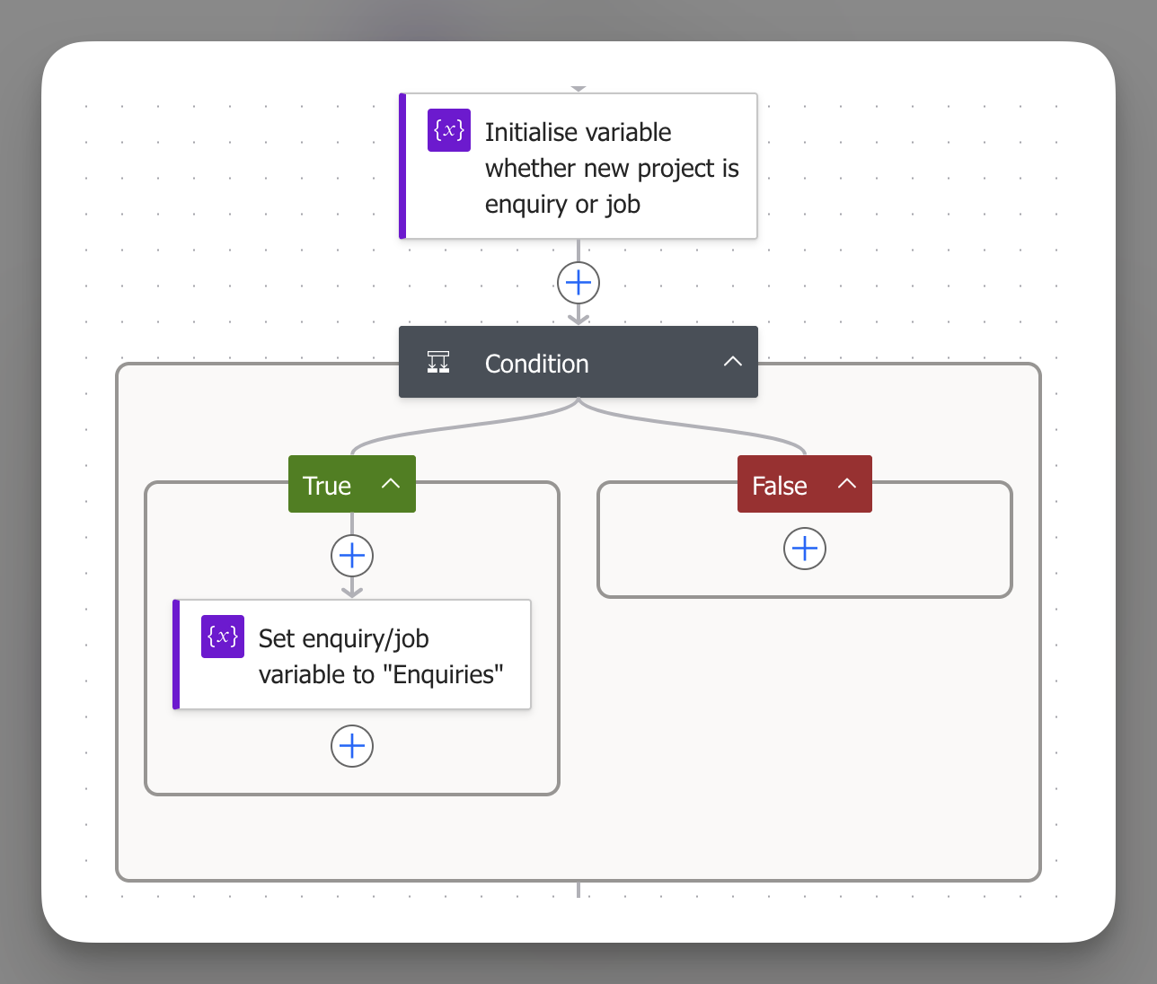Insert a step above the Condition block

point(578,283)
